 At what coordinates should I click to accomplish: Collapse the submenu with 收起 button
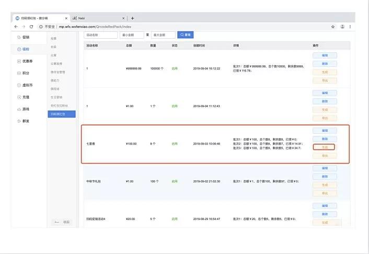(x=62, y=222)
